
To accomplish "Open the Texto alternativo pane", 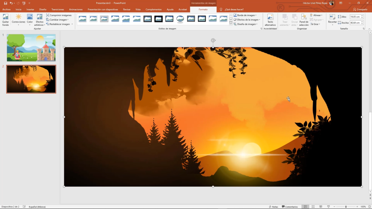I will pos(270,20).
